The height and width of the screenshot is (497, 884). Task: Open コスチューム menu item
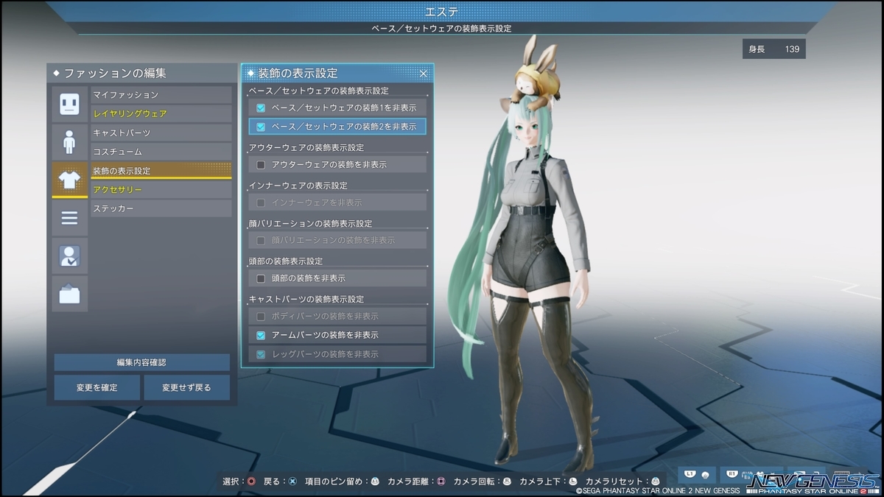point(161,152)
